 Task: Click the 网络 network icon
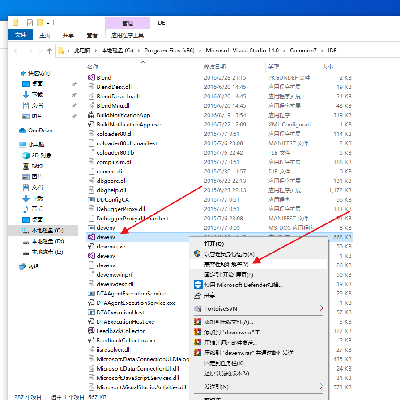(22, 266)
